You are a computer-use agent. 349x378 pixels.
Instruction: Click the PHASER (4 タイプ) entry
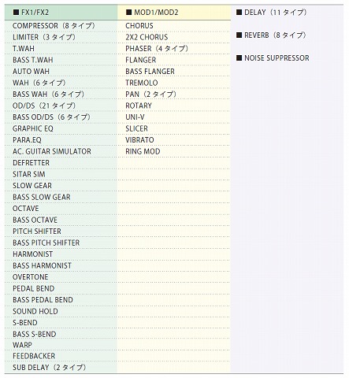(x=157, y=49)
